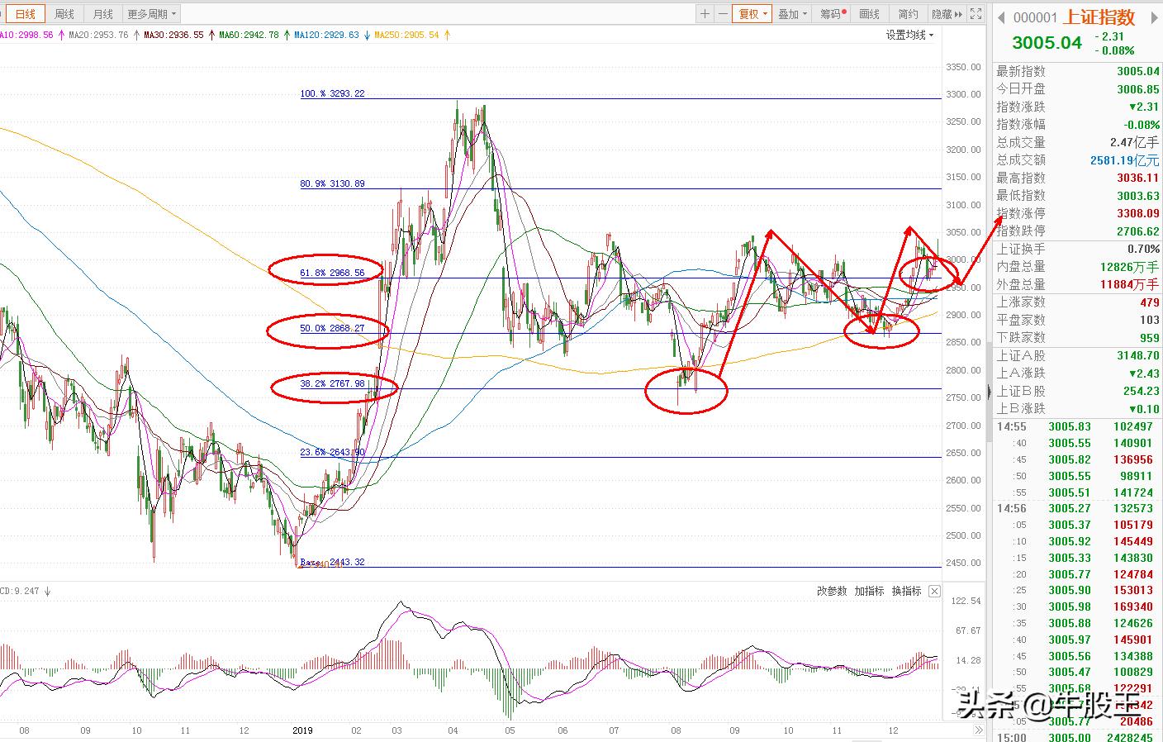Click the 上证指数 index name title
The width and height of the screenshot is (1163, 742).
[1099, 17]
